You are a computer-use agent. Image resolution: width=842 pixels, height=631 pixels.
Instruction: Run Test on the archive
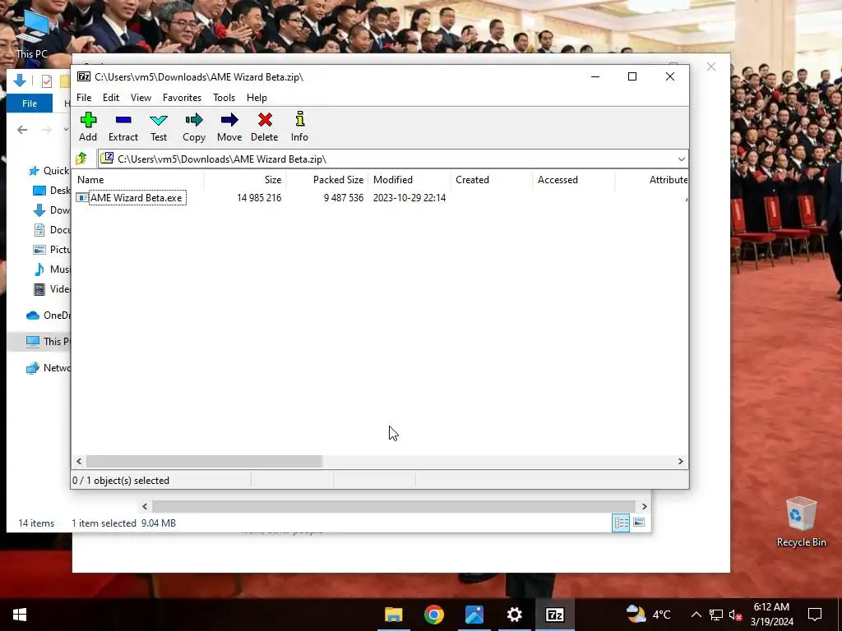tap(159, 127)
